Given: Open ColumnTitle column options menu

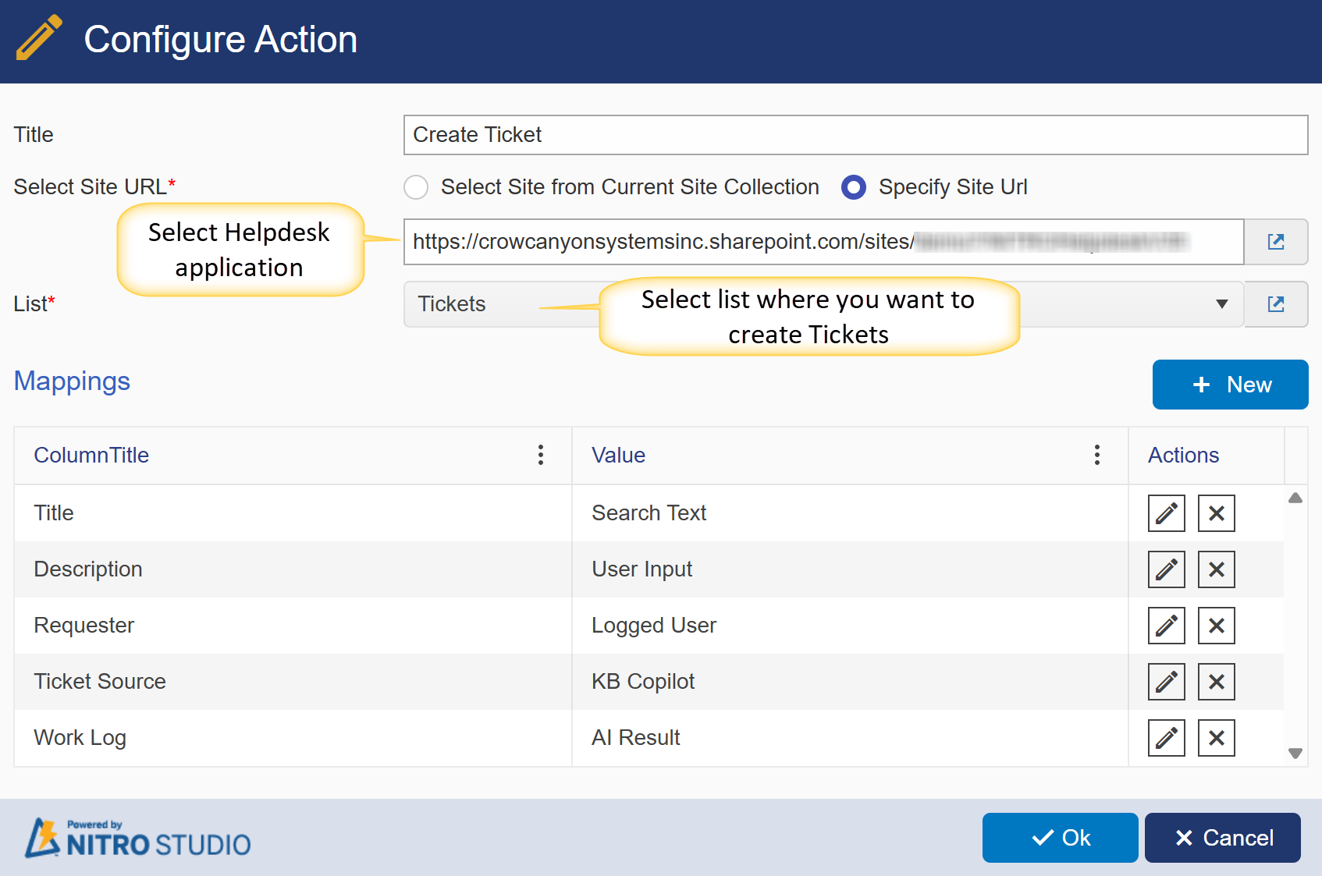Looking at the screenshot, I should click(540, 456).
